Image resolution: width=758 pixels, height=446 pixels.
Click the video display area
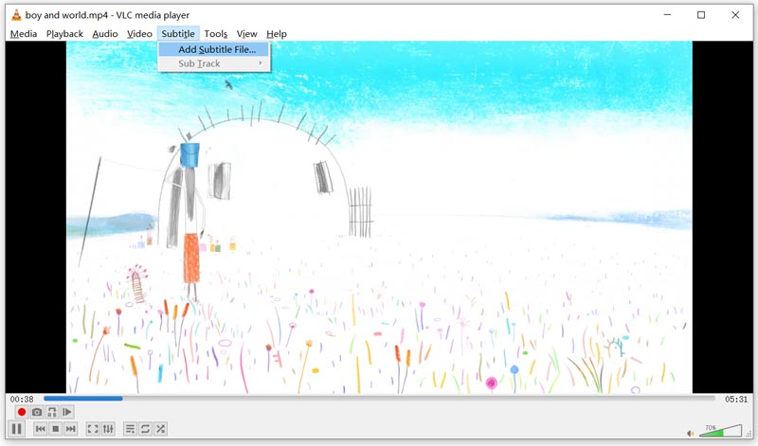coord(379,217)
